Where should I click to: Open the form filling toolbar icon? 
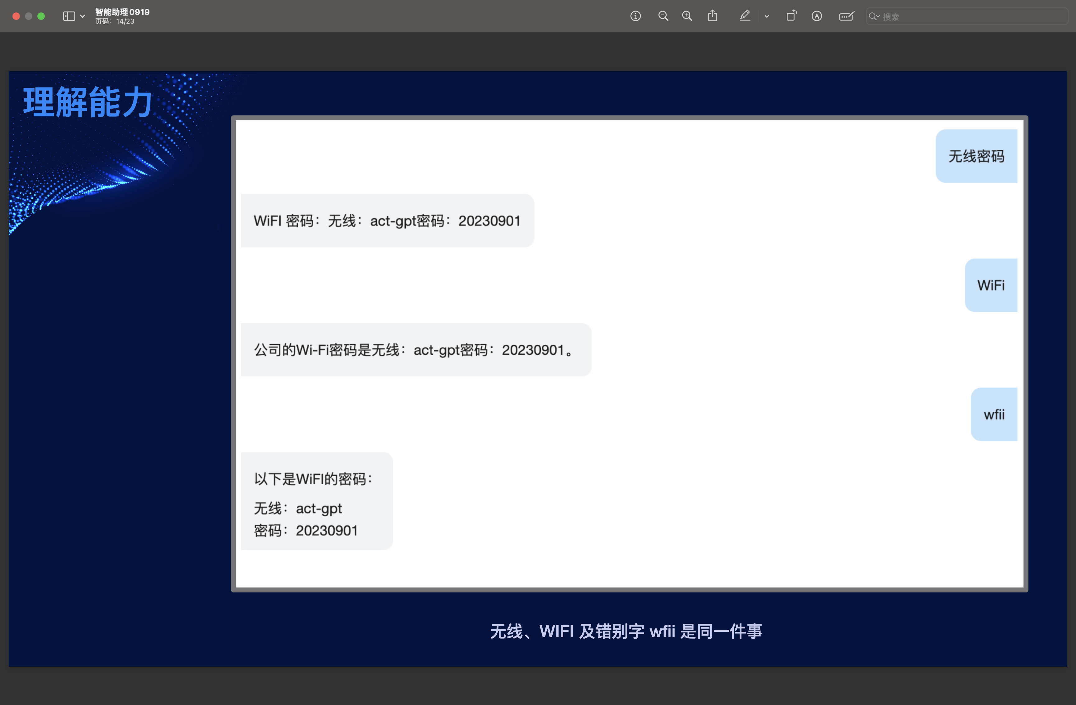tap(846, 16)
